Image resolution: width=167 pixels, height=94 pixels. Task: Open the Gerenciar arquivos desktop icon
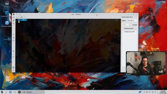point(7,24)
